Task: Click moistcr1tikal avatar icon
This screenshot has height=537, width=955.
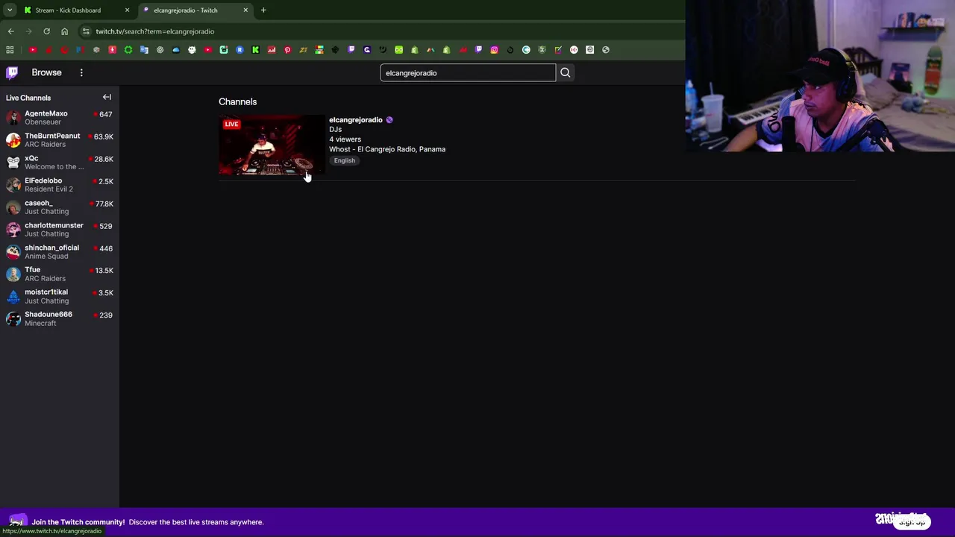Action: coord(13,296)
